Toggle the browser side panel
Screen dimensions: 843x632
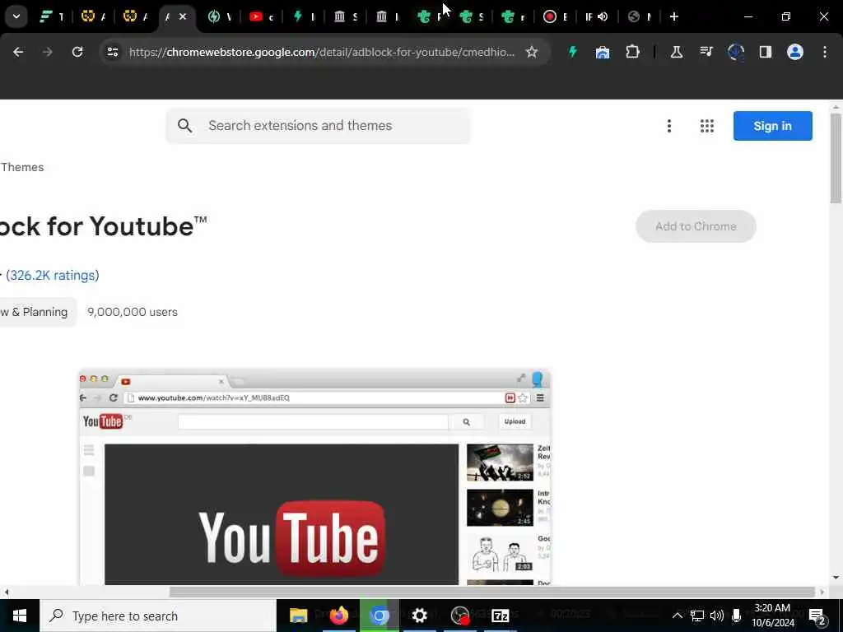tap(766, 52)
